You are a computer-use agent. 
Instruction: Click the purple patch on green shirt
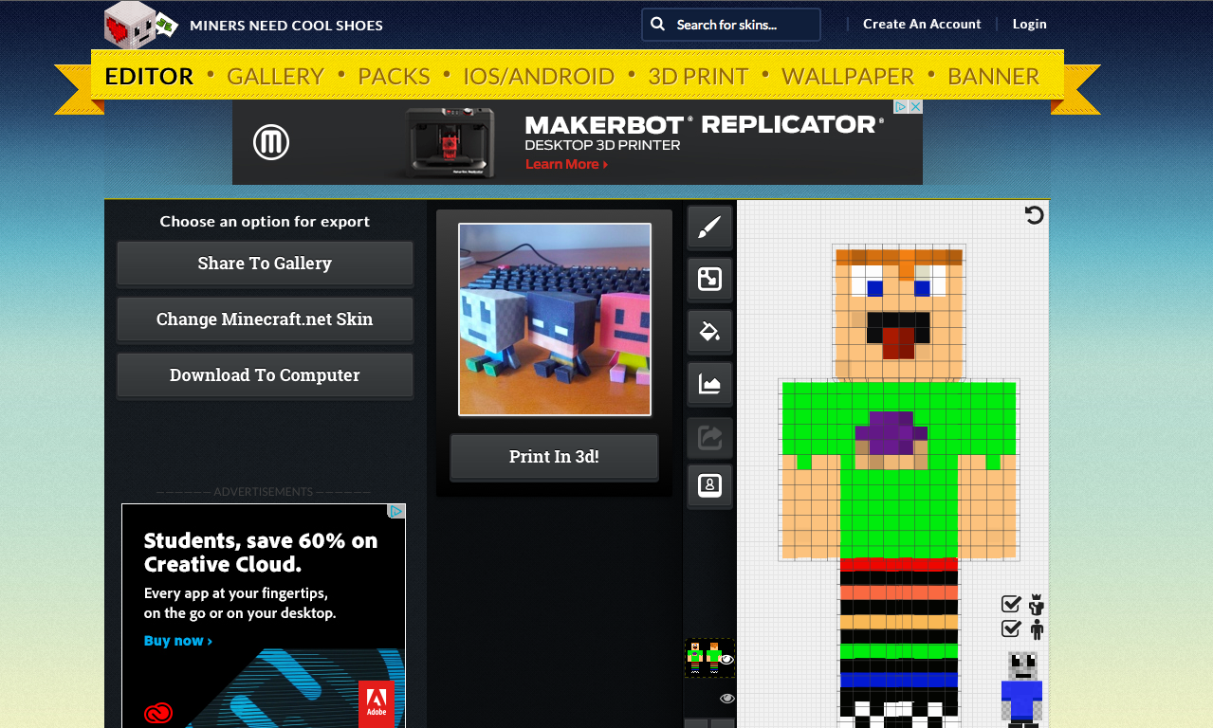[x=891, y=434]
